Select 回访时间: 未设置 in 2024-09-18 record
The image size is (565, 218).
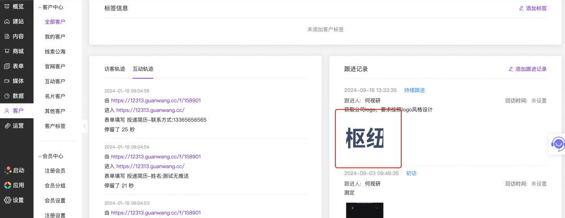[526, 100]
